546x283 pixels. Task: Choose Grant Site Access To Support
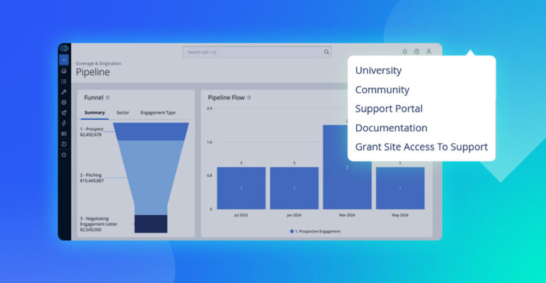tap(422, 147)
